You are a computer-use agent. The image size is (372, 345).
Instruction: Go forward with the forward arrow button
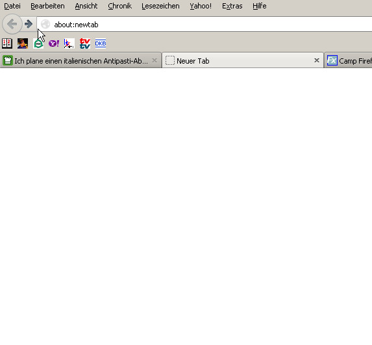pyautogui.click(x=29, y=24)
